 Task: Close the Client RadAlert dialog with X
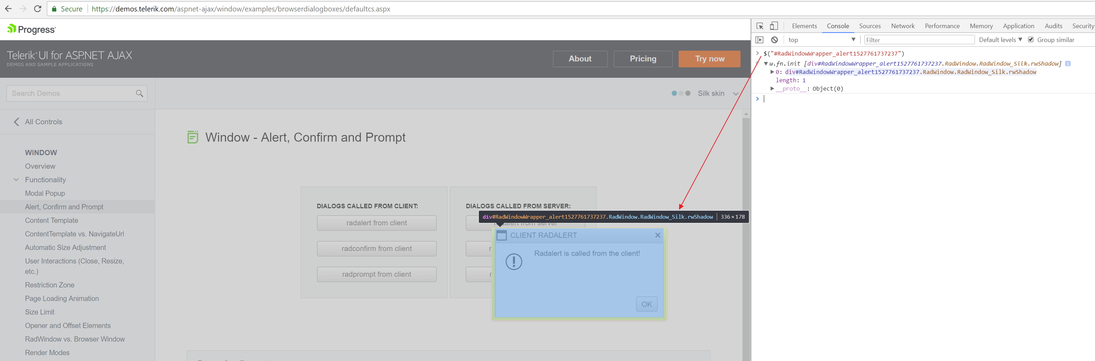point(657,235)
